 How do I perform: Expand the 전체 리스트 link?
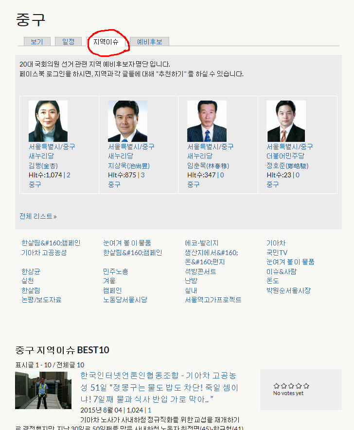38,216
